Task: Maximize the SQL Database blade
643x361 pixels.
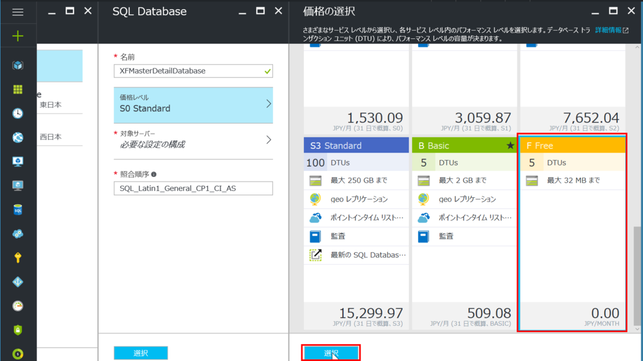Action: [x=260, y=11]
